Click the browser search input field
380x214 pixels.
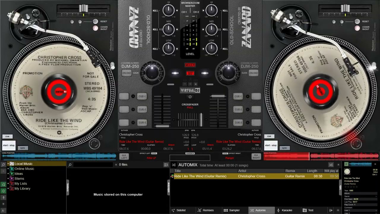pos(93,165)
